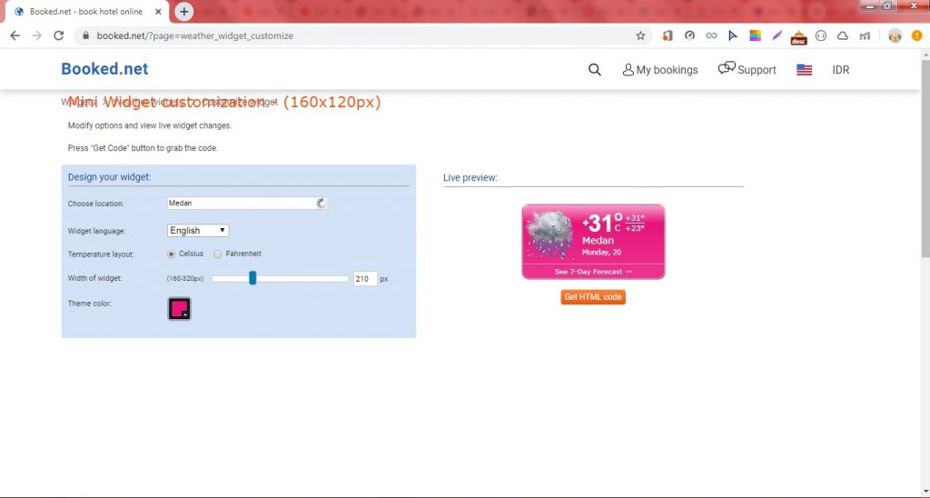The image size is (930, 498).
Task: Open the Chrome profile avatar
Action: pyautogui.click(x=895, y=35)
